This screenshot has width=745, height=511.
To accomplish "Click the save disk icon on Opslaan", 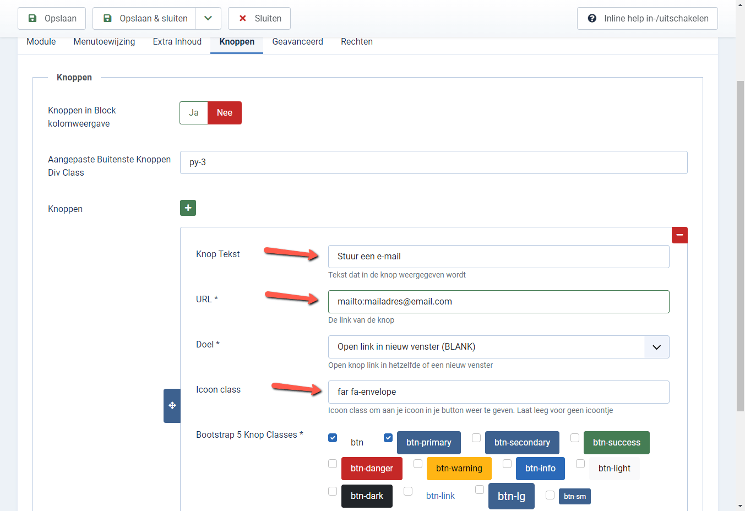I will click(x=33, y=18).
